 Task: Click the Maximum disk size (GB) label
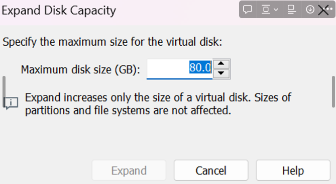pyautogui.click(x=80, y=70)
